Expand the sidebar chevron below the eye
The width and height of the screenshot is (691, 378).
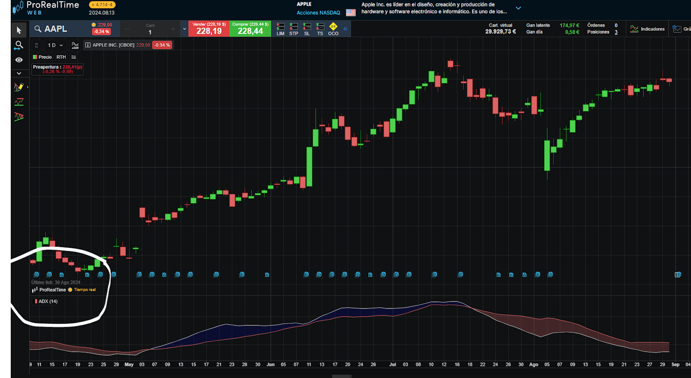(19, 73)
